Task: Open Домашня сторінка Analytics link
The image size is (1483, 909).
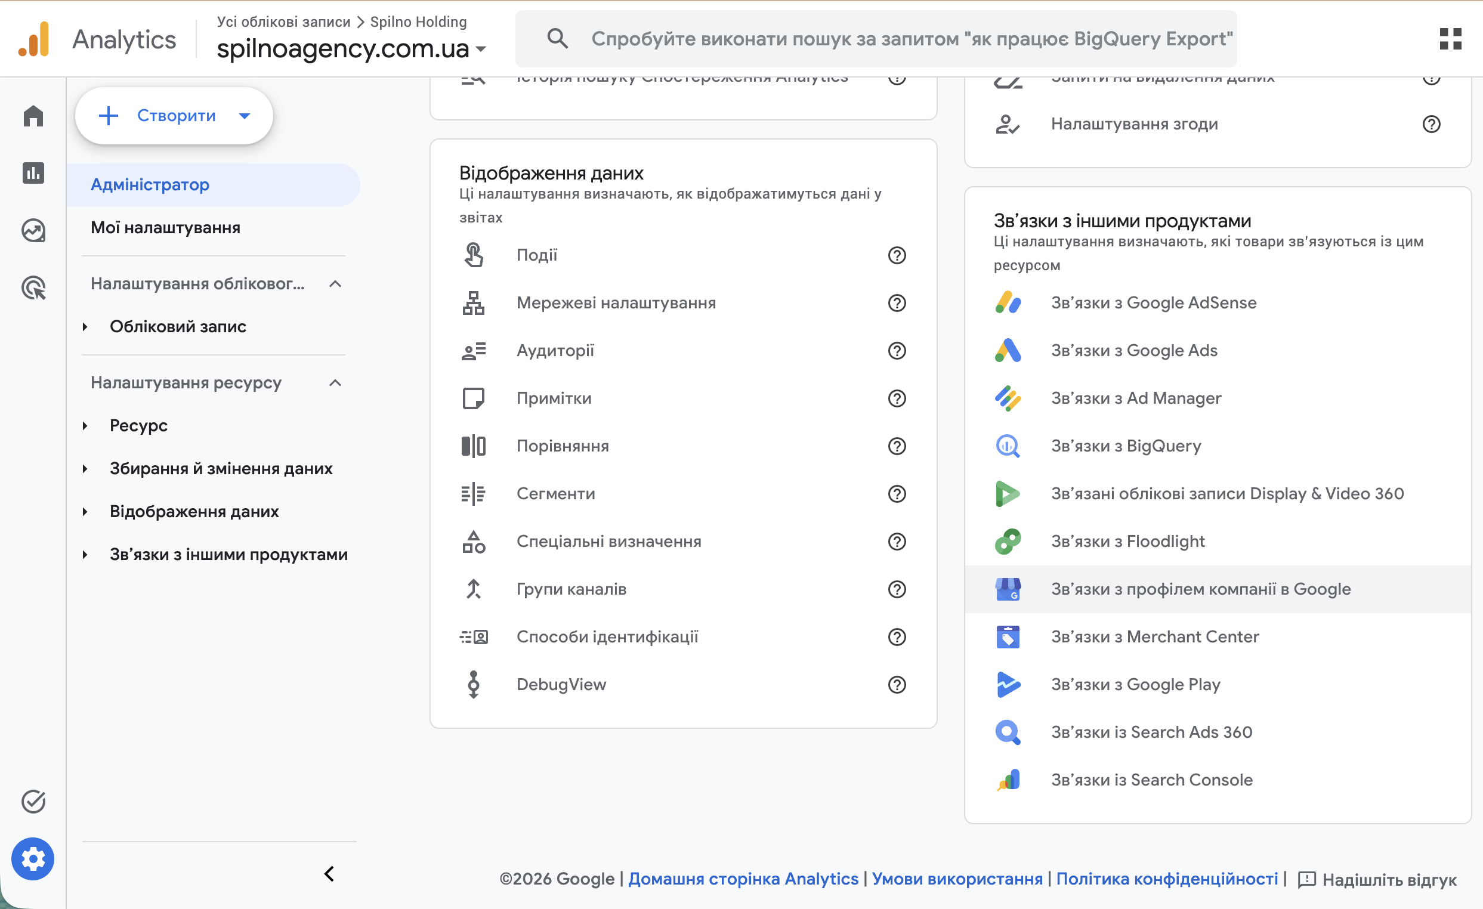Action: [743, 879]
